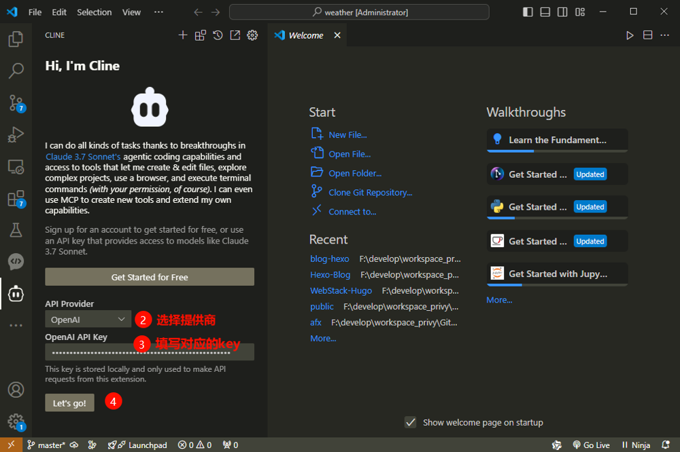The width and height of the screenshot is (680, 452).
Task: Open Cline MCP servers icon
Action: (x=200, y=35)
